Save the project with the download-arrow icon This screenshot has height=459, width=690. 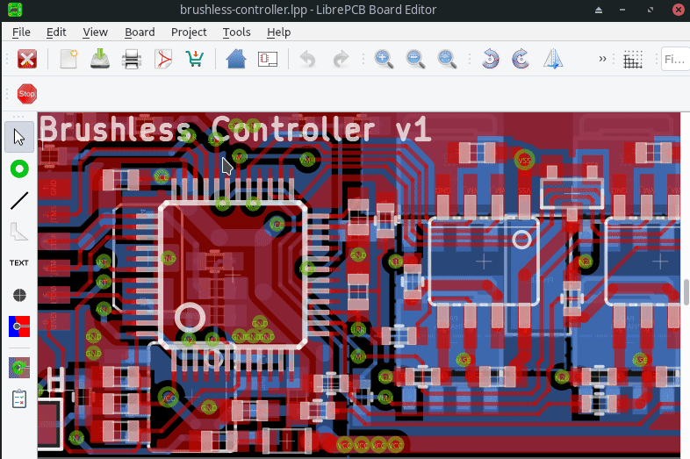coord(100,59)
